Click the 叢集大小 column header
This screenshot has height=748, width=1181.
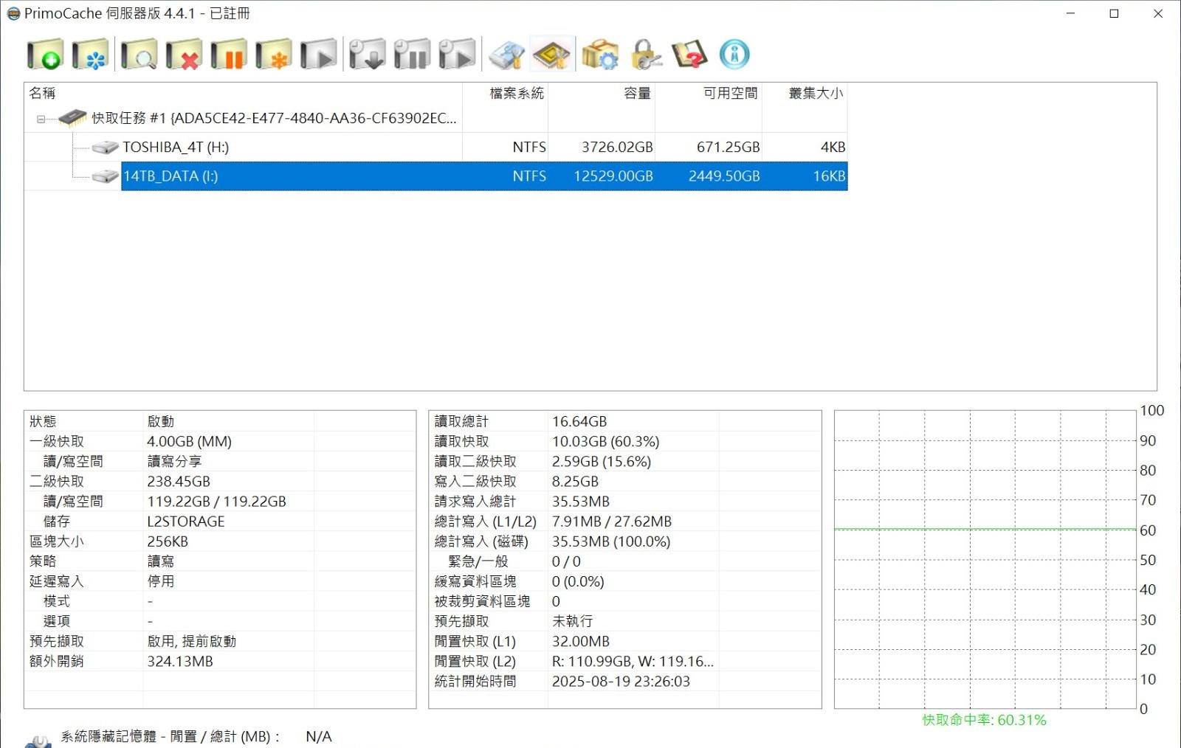815,93
